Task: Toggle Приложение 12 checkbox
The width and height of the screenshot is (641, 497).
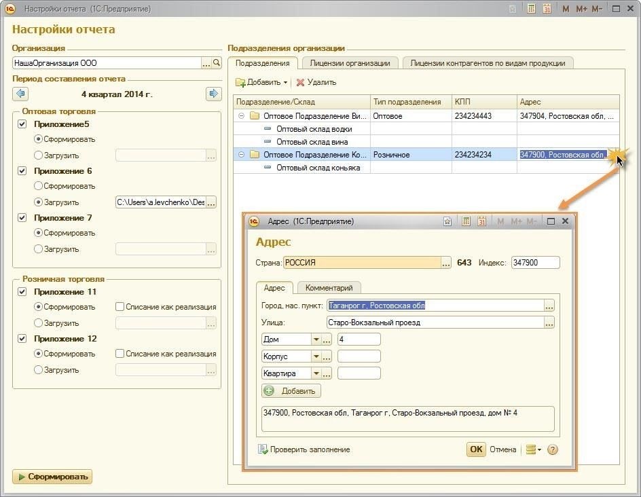Action: click(22, 339)
